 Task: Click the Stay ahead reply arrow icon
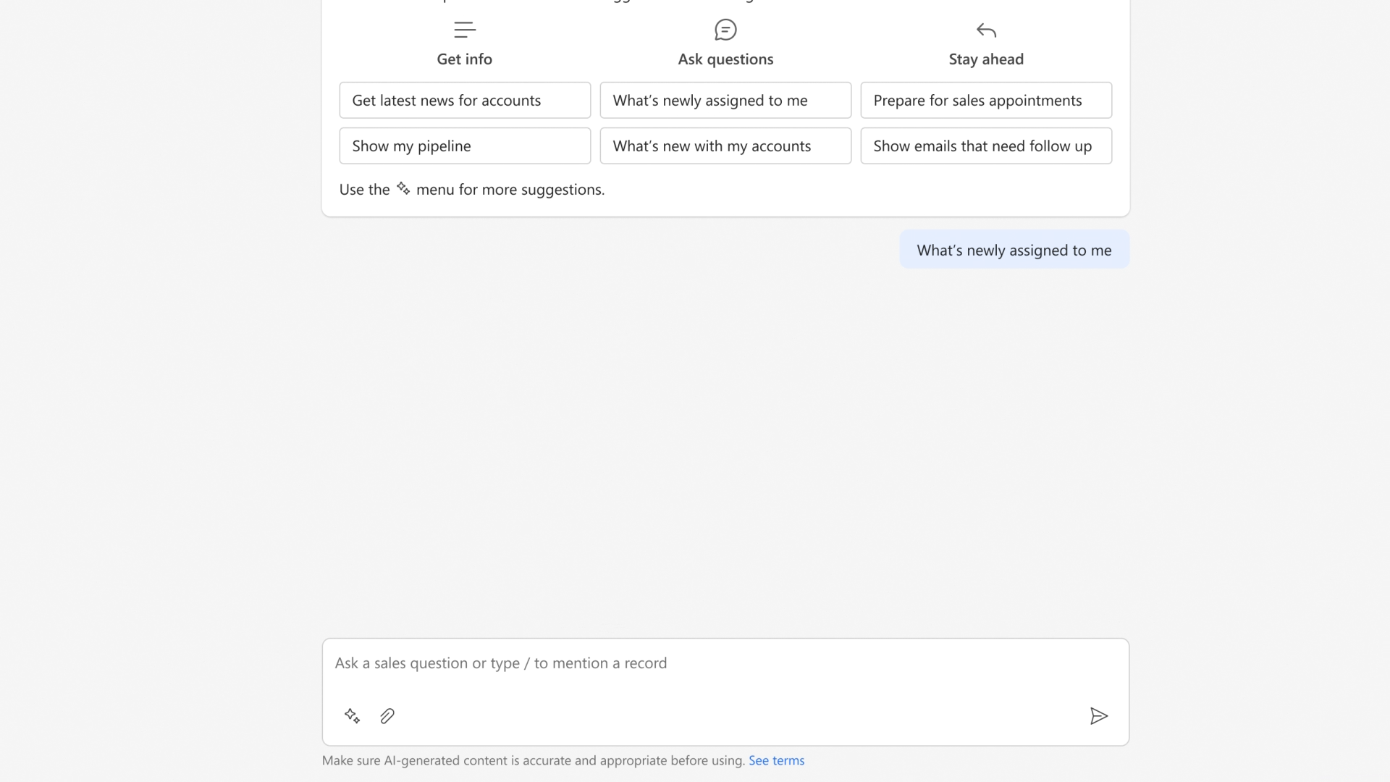[x=986, y=30]
